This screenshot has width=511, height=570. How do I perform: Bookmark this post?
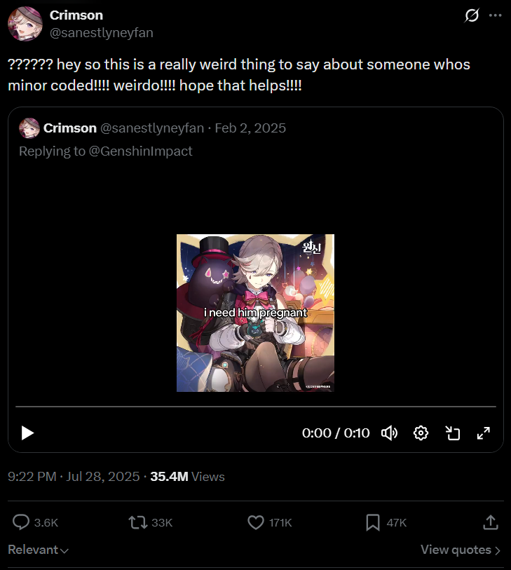click(x=373, y=522)
